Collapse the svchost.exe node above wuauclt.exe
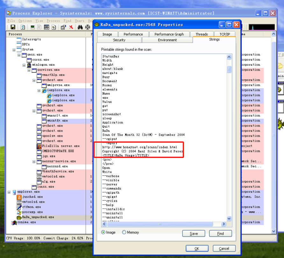Image resolution: width=284 pixels, height=258 pixels. (x=34, y=111)
